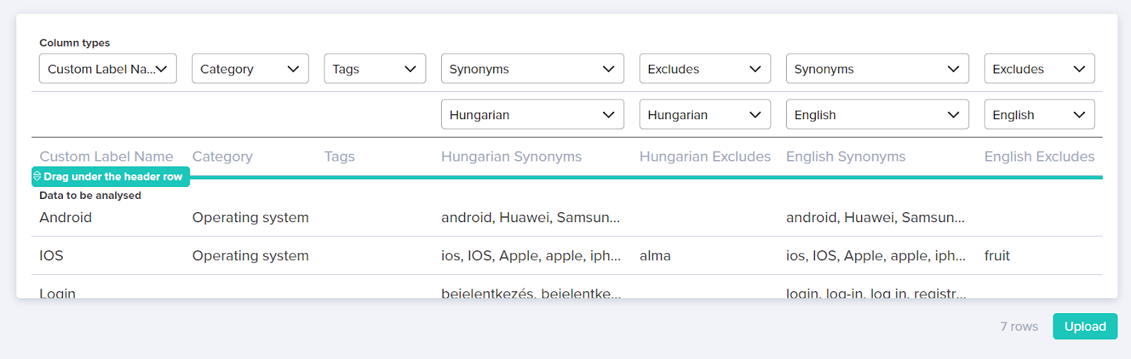Expand the Category column type dropdown
This screenshot has height=359, width=1131.
(x=250, y=69)
